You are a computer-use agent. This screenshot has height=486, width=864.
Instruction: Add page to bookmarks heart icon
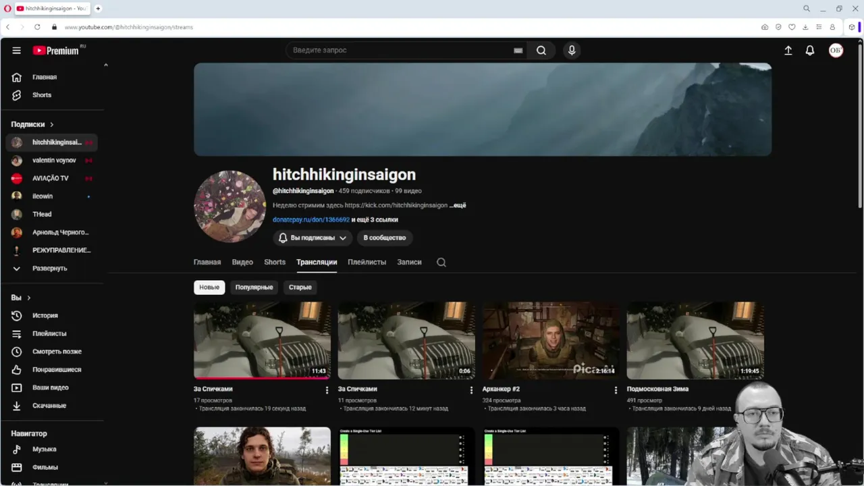point(792,27)
